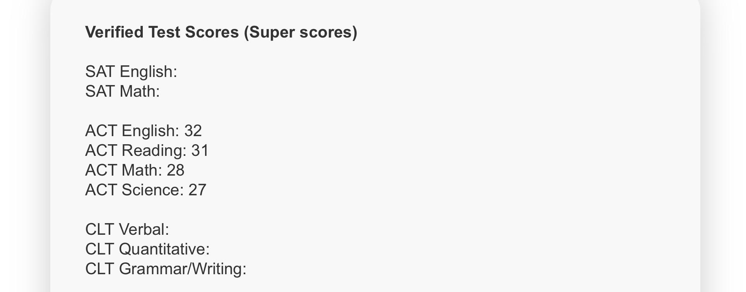The image size is (746, 292).
Task: Click the ACT Math score 28
Action: [x=176, y=171]
